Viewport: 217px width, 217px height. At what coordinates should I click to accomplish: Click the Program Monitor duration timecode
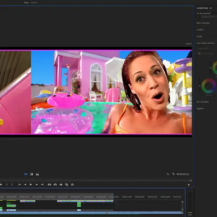point(183,174)
